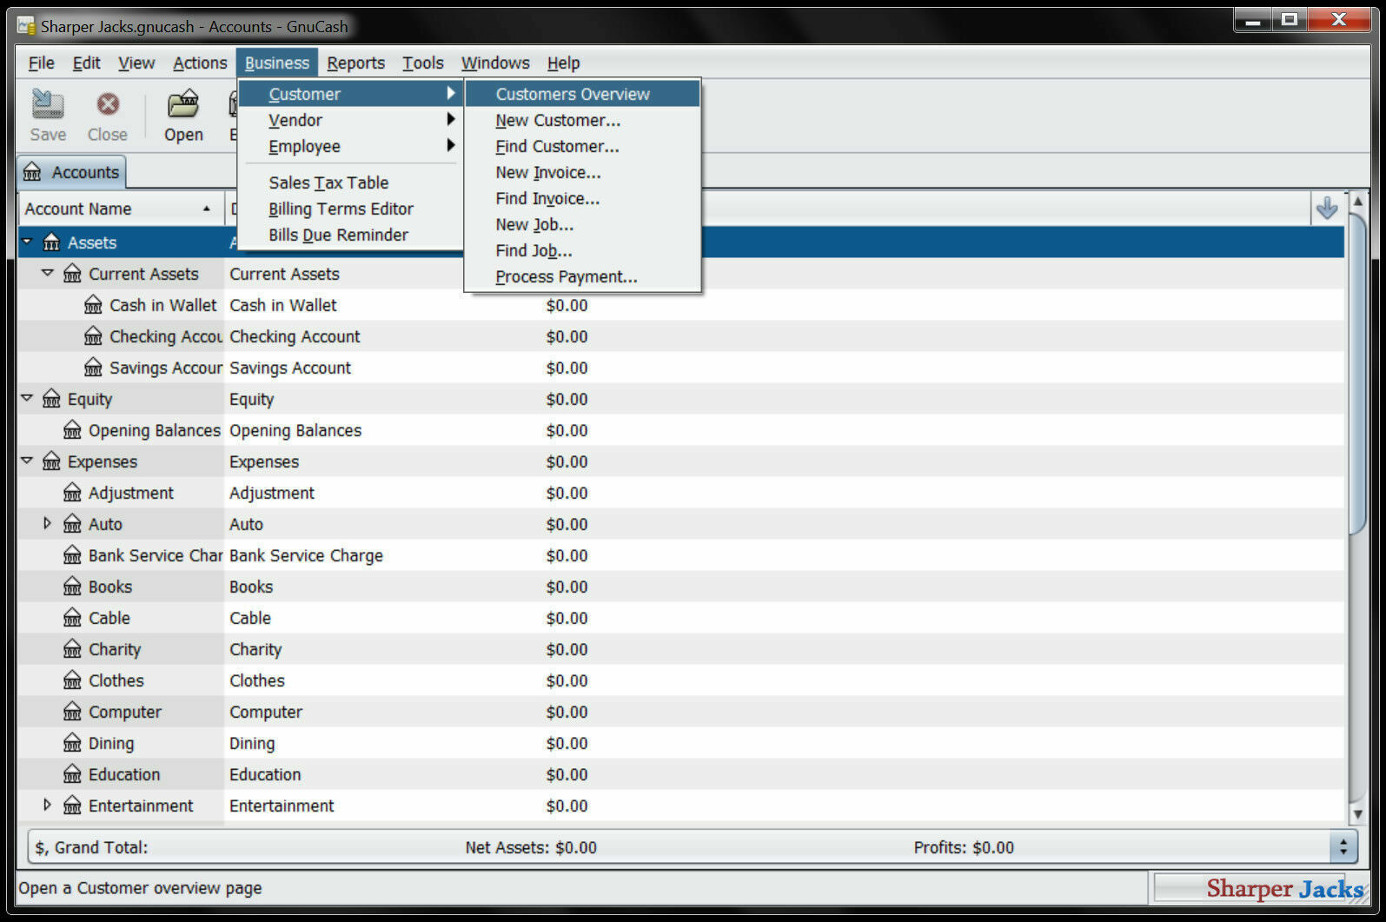1386x922 pixels.
Task: Click the account list vertical scrollbar thumb
Action: [x=1357, y=374]
